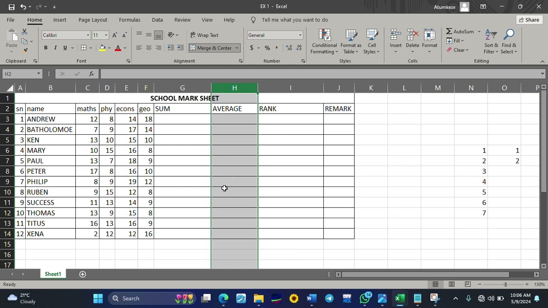Select column G header
The image size is (548, 308).
click(182, 88)
